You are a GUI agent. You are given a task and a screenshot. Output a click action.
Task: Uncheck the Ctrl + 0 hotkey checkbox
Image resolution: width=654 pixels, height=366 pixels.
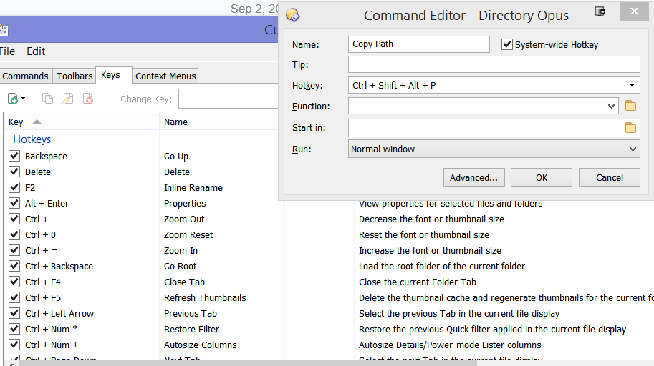(14, 234)
